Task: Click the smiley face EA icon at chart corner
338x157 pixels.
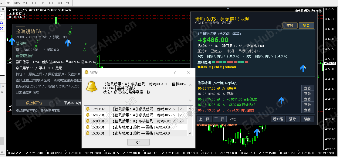Action: click(x=320, y=10)
